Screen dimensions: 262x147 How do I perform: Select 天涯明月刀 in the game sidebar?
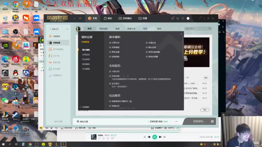pos(58,75)
